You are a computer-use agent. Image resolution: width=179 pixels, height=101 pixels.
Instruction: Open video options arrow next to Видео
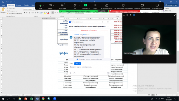click(x=53, y=5)
